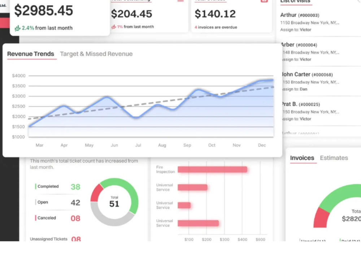
Task: Click the green growth chart icon beside 2.4%
Action: [17, 28]
